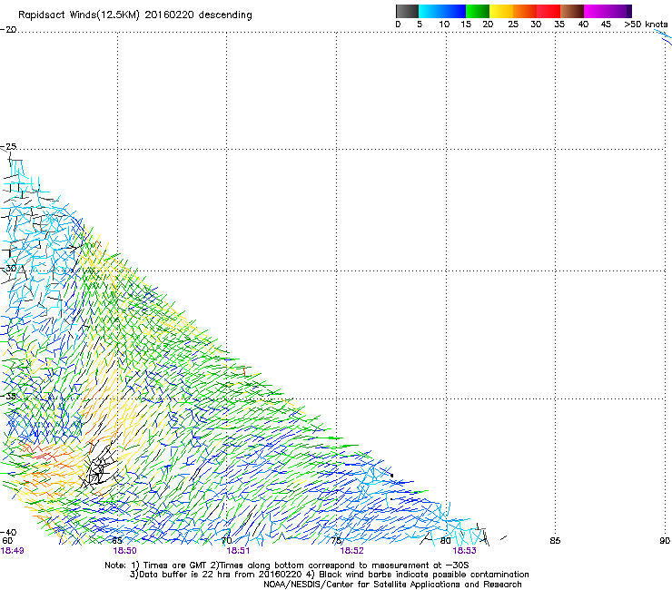This screenshot has width=672, height=590.
Task: Click the '18:53' purple time label
Action: coord(465,551)
